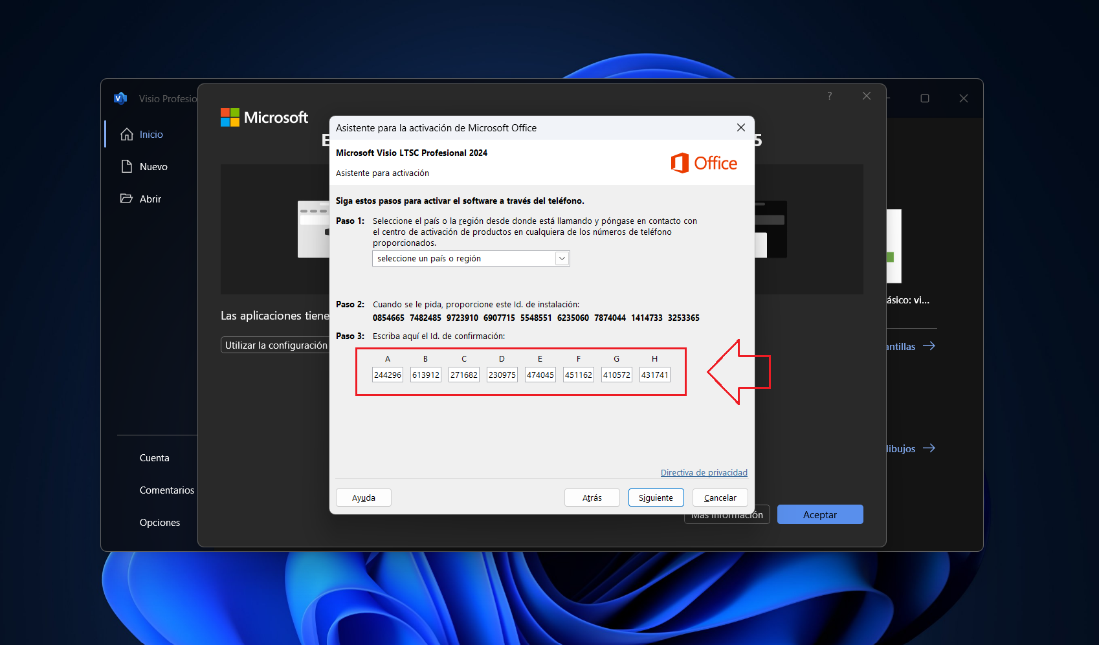This screenshot has width=1099, height=645.
Task: Click the Inicio label in sidebar
Action: 151,135
